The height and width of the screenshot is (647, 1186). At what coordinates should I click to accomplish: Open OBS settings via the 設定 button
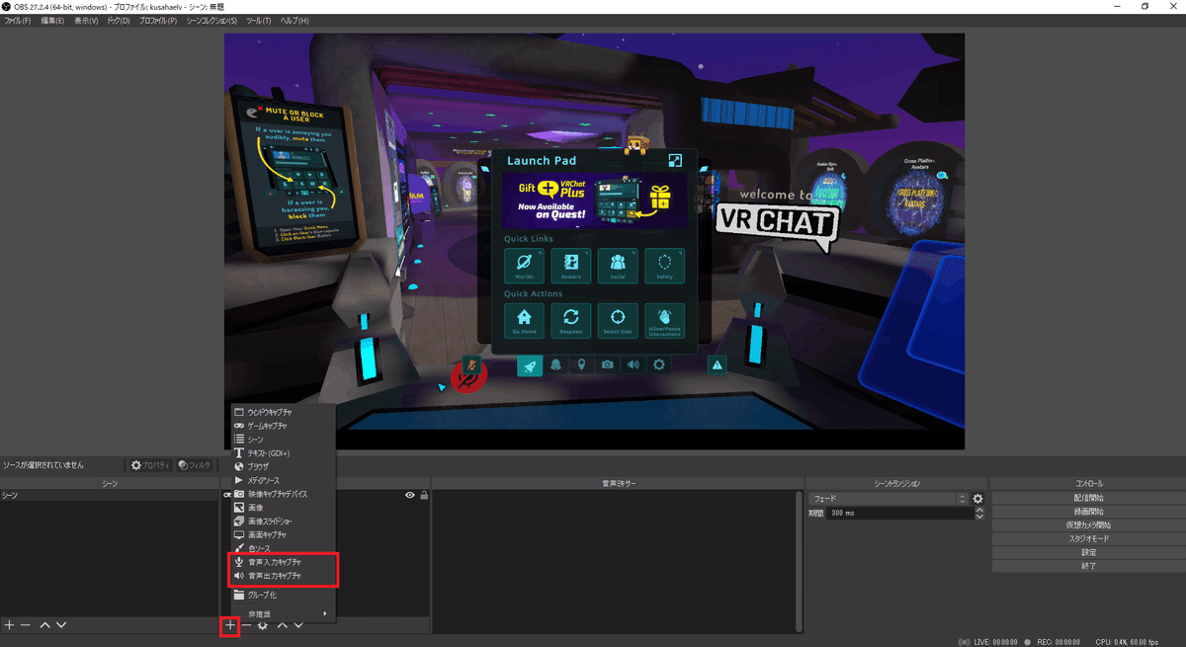click(x=1086, y=552)
